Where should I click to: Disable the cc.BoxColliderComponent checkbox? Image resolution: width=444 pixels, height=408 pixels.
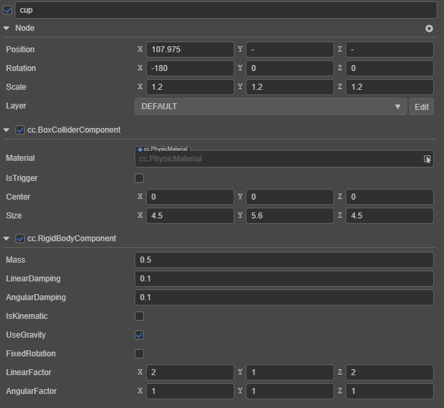tap(20, 130)
